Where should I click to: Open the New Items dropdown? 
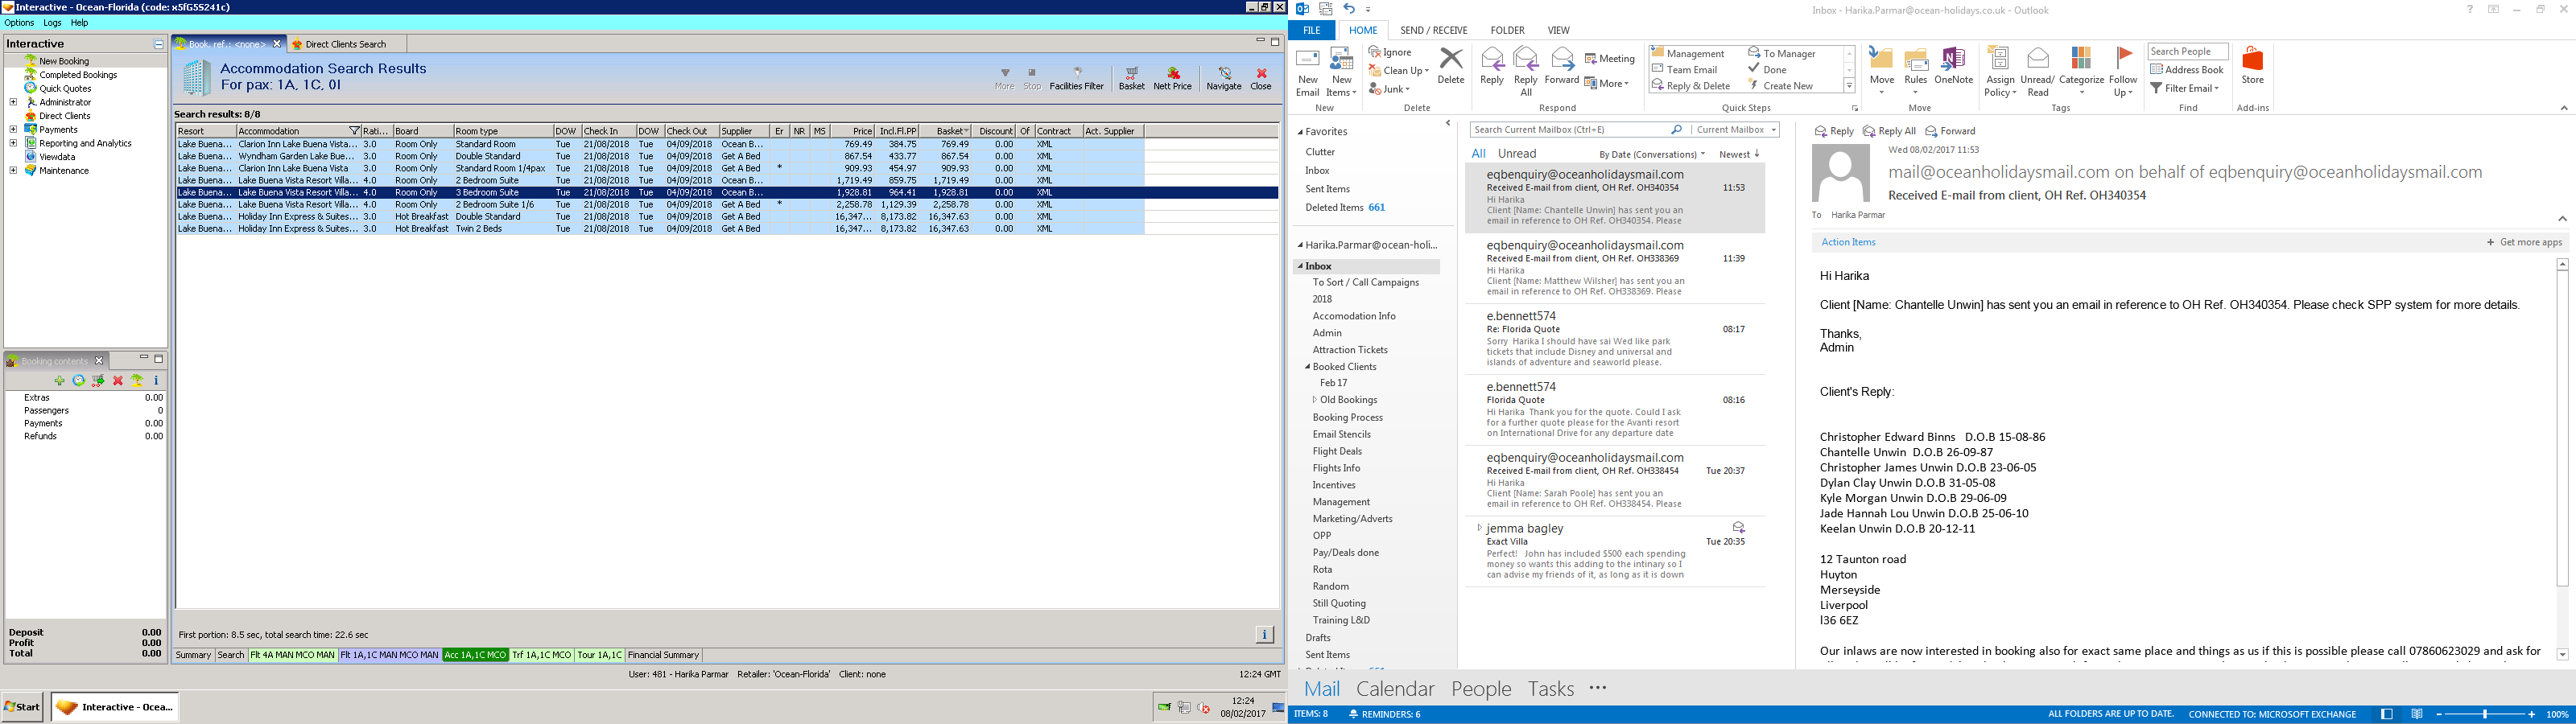pos(1341,72)
